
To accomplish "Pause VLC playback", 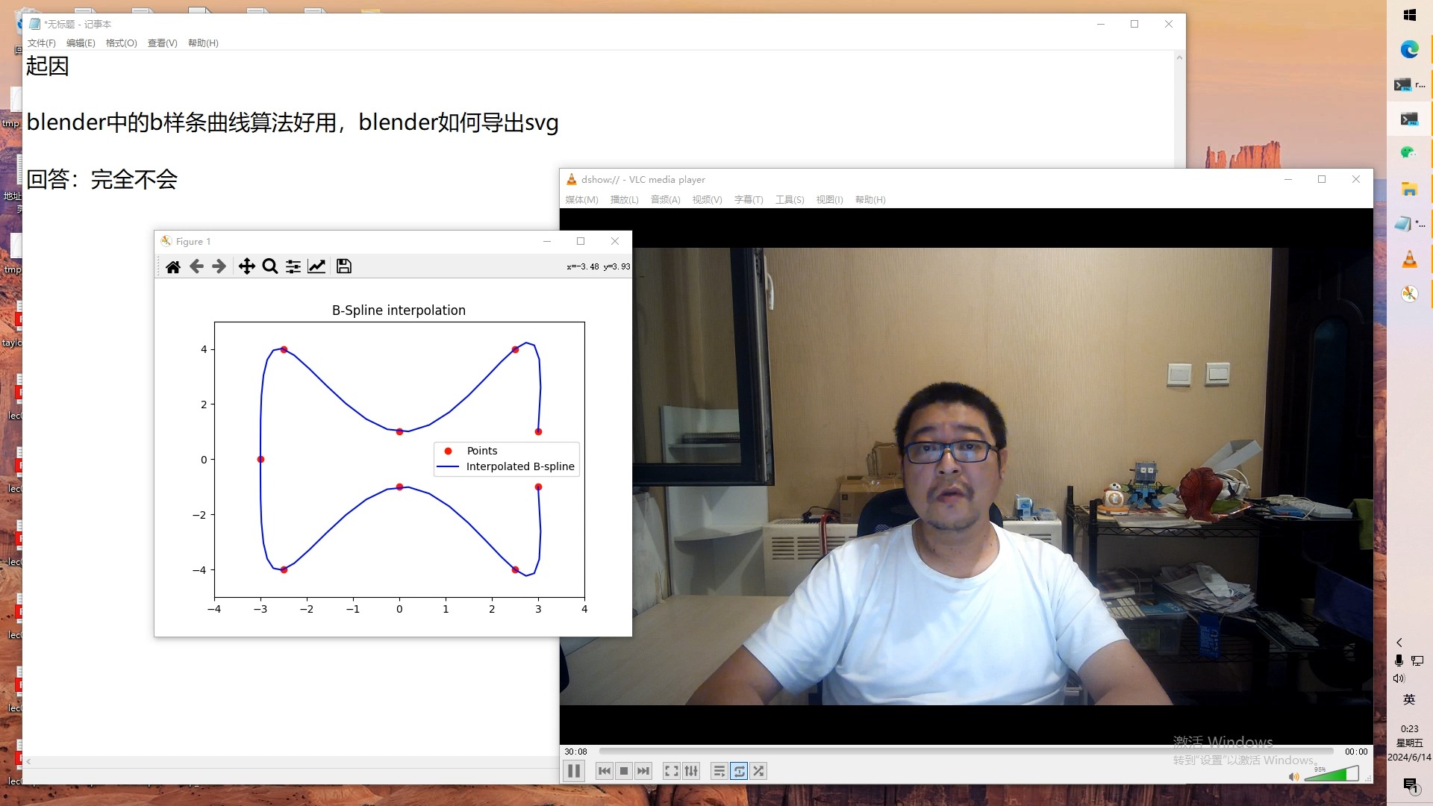I will 574,771.
